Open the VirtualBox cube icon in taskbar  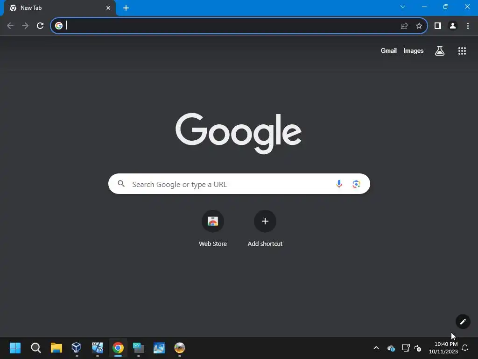coord(76,347)
